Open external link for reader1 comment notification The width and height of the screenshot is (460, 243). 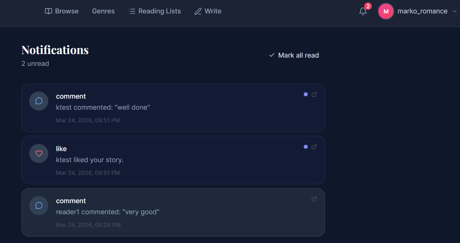click(x=314, y=199)
